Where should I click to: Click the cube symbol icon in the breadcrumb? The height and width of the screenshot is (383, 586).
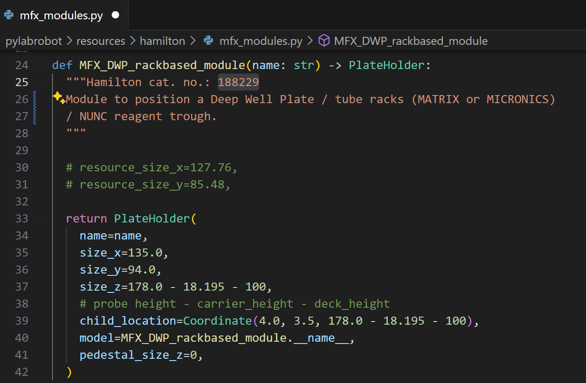pos(324,41)
